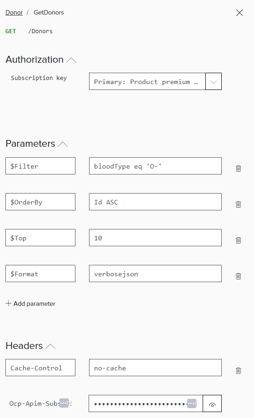Image resolution: width=254 pixels, height=418 pixels.
Task: Click the plus icon to add parameter
Action: tap(9, 304)
